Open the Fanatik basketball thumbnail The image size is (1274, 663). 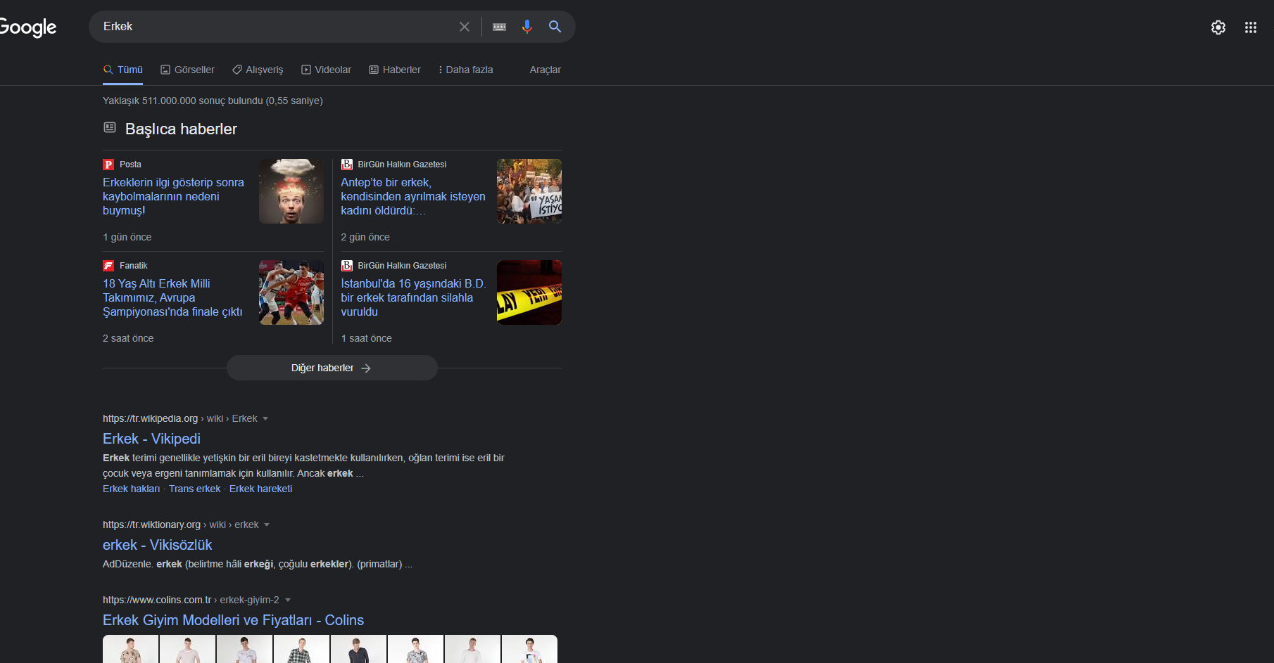(x=291, y=292)
